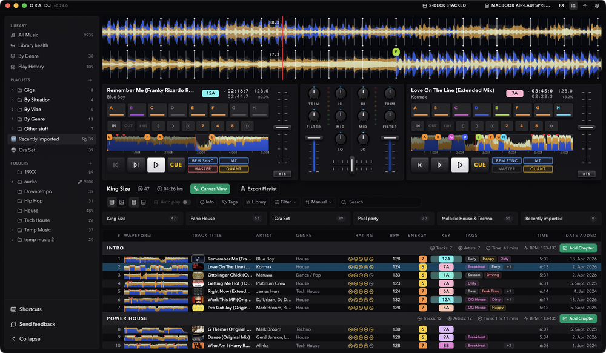This screenshot has width=606, height=353.
Task: Open the settings gear in top bar
Action: [596, 6]
